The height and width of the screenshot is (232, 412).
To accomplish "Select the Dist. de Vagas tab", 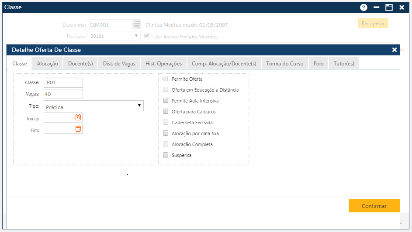I will click(x=119, y=64).
